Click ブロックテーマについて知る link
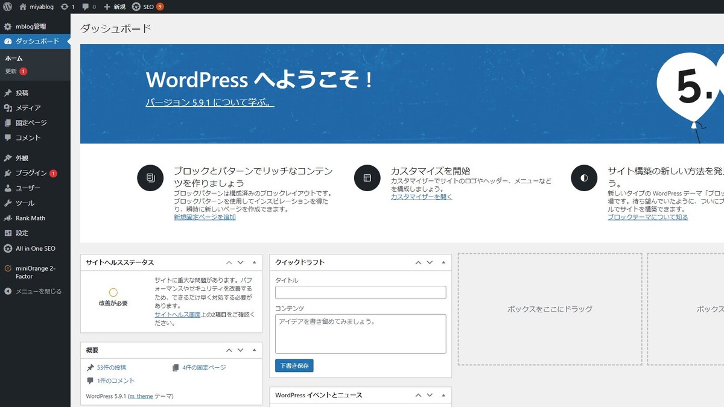 click(647, 217)
